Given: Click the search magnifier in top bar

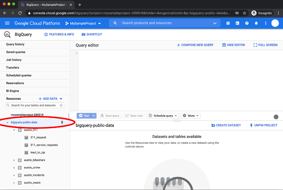Looking at the screenshot, I should [115, 23].
